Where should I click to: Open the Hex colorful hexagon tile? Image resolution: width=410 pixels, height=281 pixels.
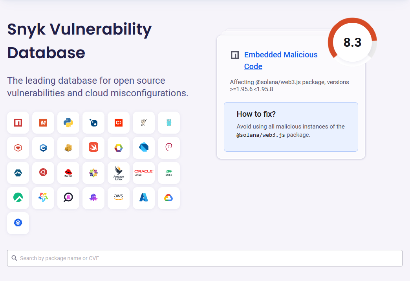119,147
